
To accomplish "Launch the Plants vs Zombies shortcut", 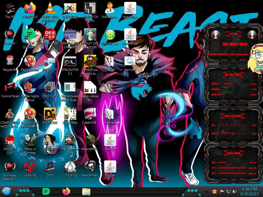I will pyautogui.click(x=30, y=144).
